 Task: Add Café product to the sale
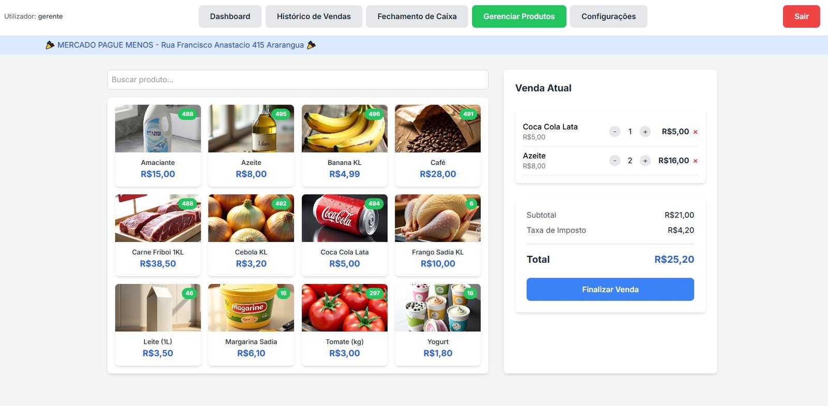point(437,145)
